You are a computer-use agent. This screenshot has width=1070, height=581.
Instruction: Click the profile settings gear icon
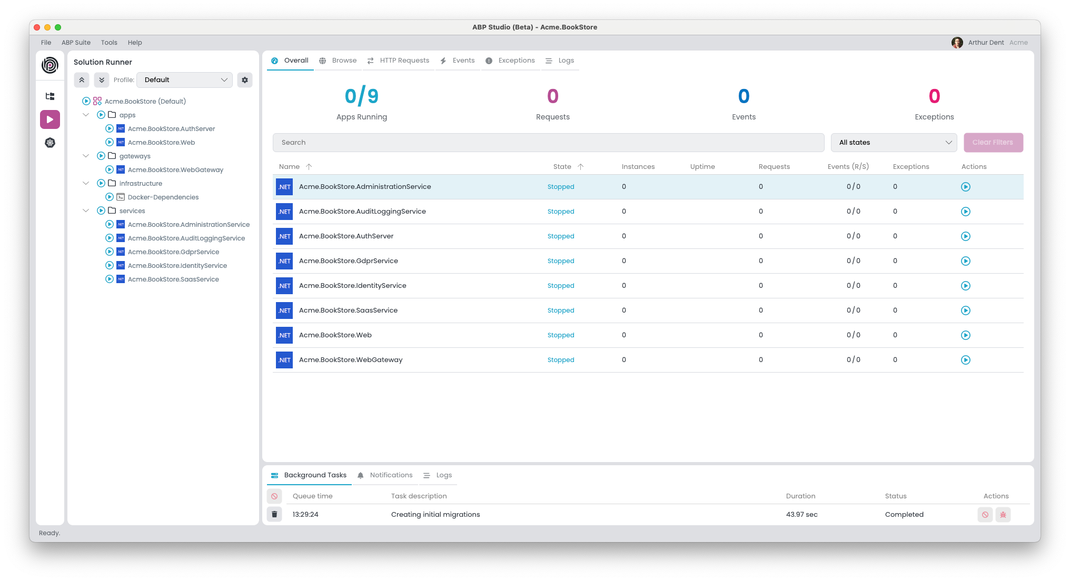[245, 80]
